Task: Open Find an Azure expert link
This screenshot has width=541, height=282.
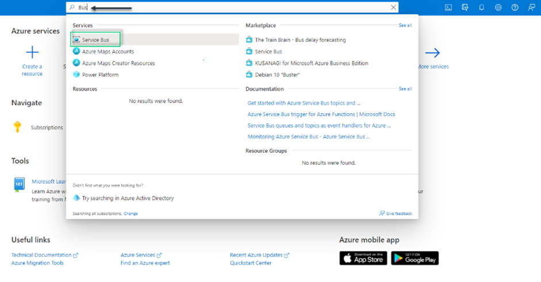Action: tap(145, 263)
